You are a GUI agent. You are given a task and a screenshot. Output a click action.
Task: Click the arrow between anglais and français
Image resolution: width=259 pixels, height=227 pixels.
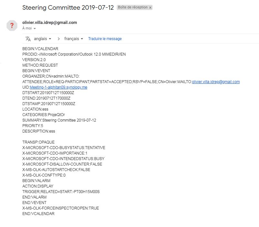coord(58,39)
